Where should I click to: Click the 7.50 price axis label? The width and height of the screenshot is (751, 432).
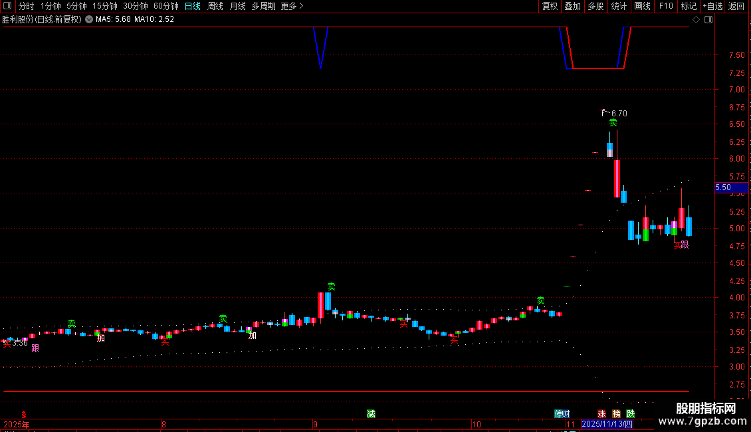[x=736, y=55]
